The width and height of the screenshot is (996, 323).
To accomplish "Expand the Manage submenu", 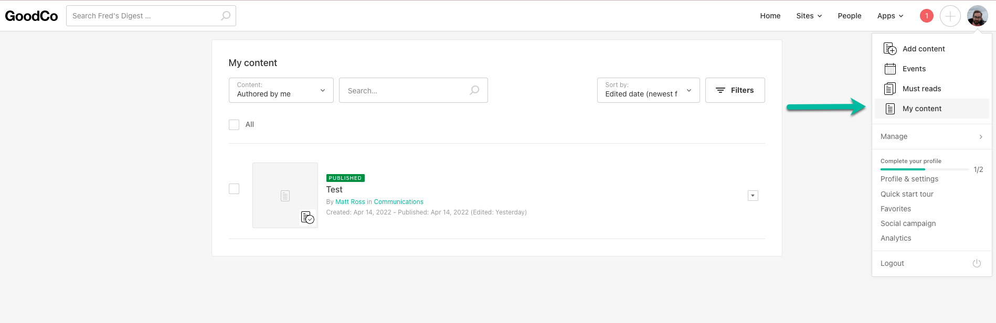I will click(x=931, y=136).
